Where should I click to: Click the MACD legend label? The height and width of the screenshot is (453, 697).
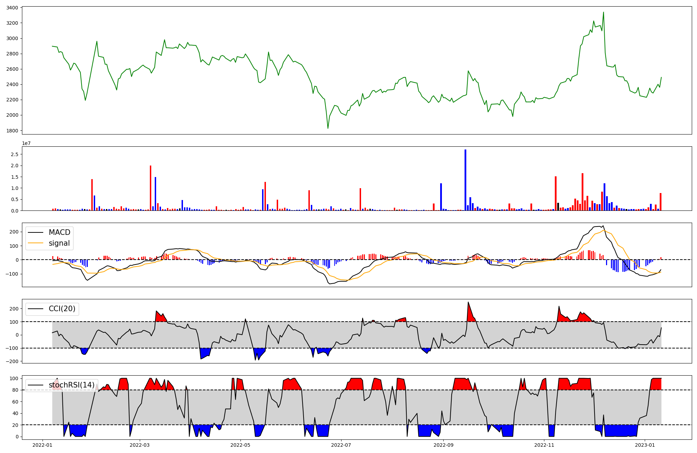59,232
